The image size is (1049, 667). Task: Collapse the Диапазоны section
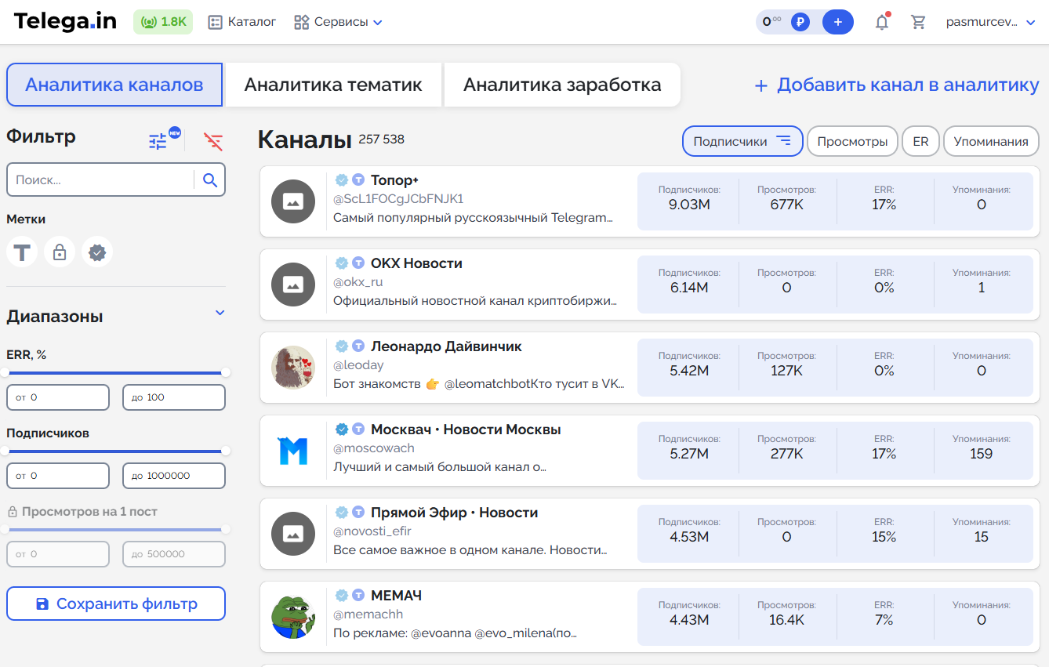click(x=220, y=314)
